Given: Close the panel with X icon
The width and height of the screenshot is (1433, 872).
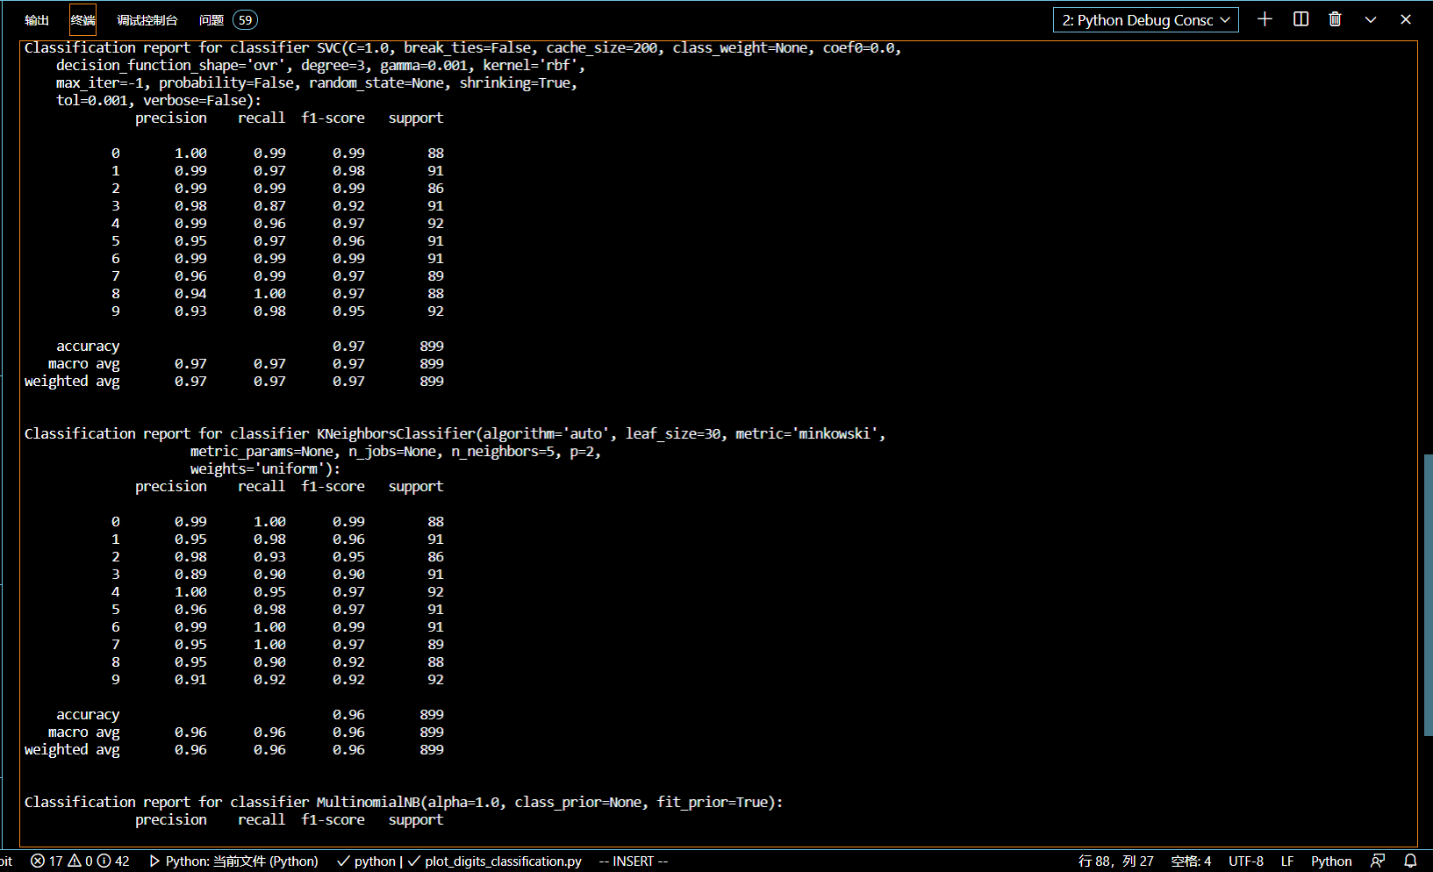Looking at the screenshot, I should [x=1406, y=19].
